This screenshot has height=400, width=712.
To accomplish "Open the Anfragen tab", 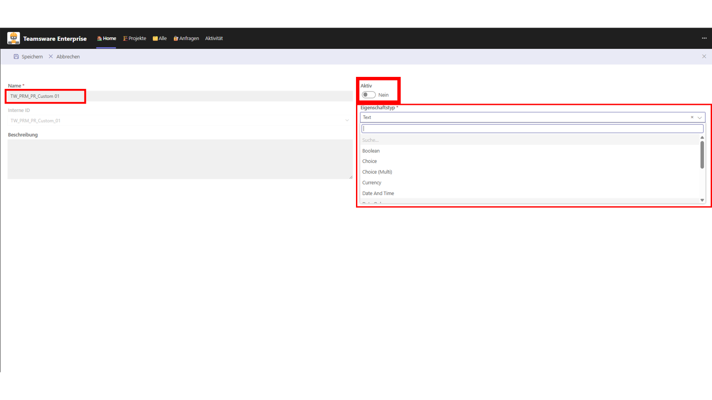I will point(186,38).
